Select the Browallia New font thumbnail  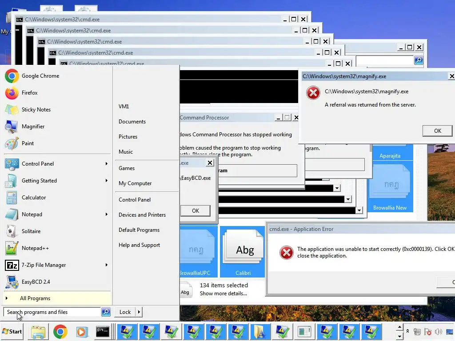(390, 186)
